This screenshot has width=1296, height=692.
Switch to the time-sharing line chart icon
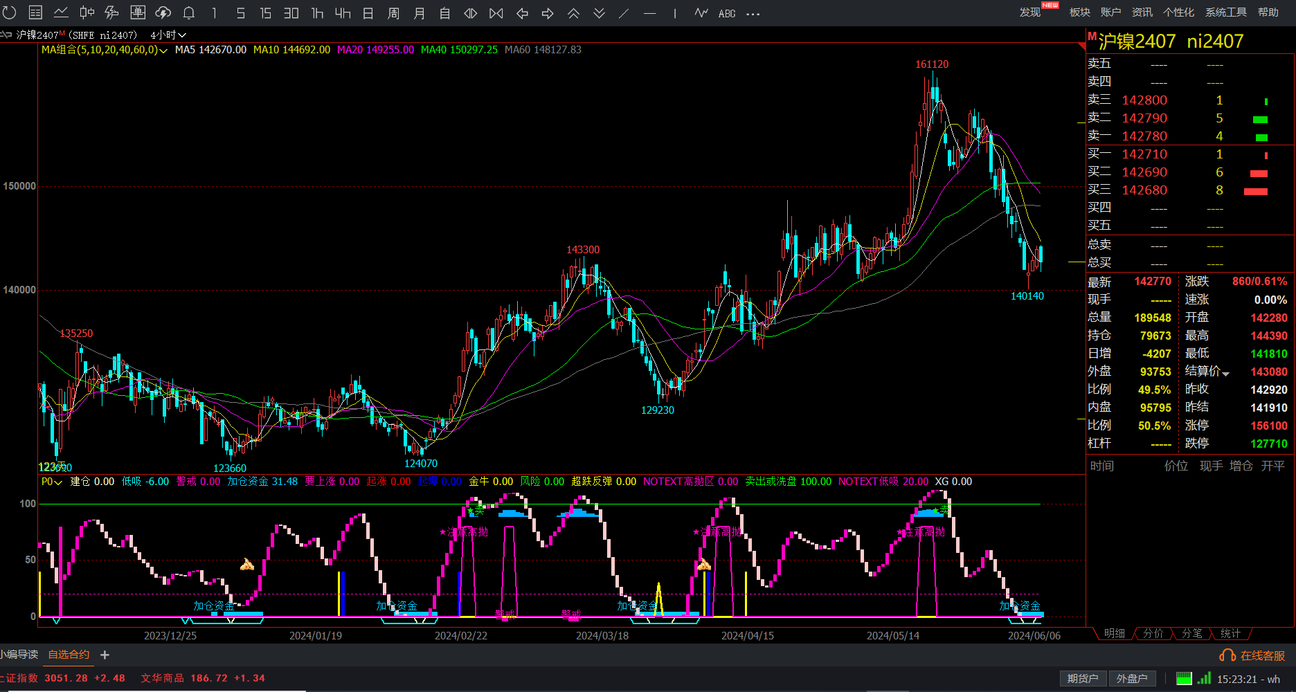coord(61,12)
